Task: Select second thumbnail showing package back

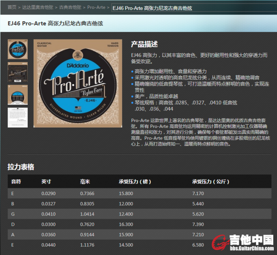Action: click(17, 72)
